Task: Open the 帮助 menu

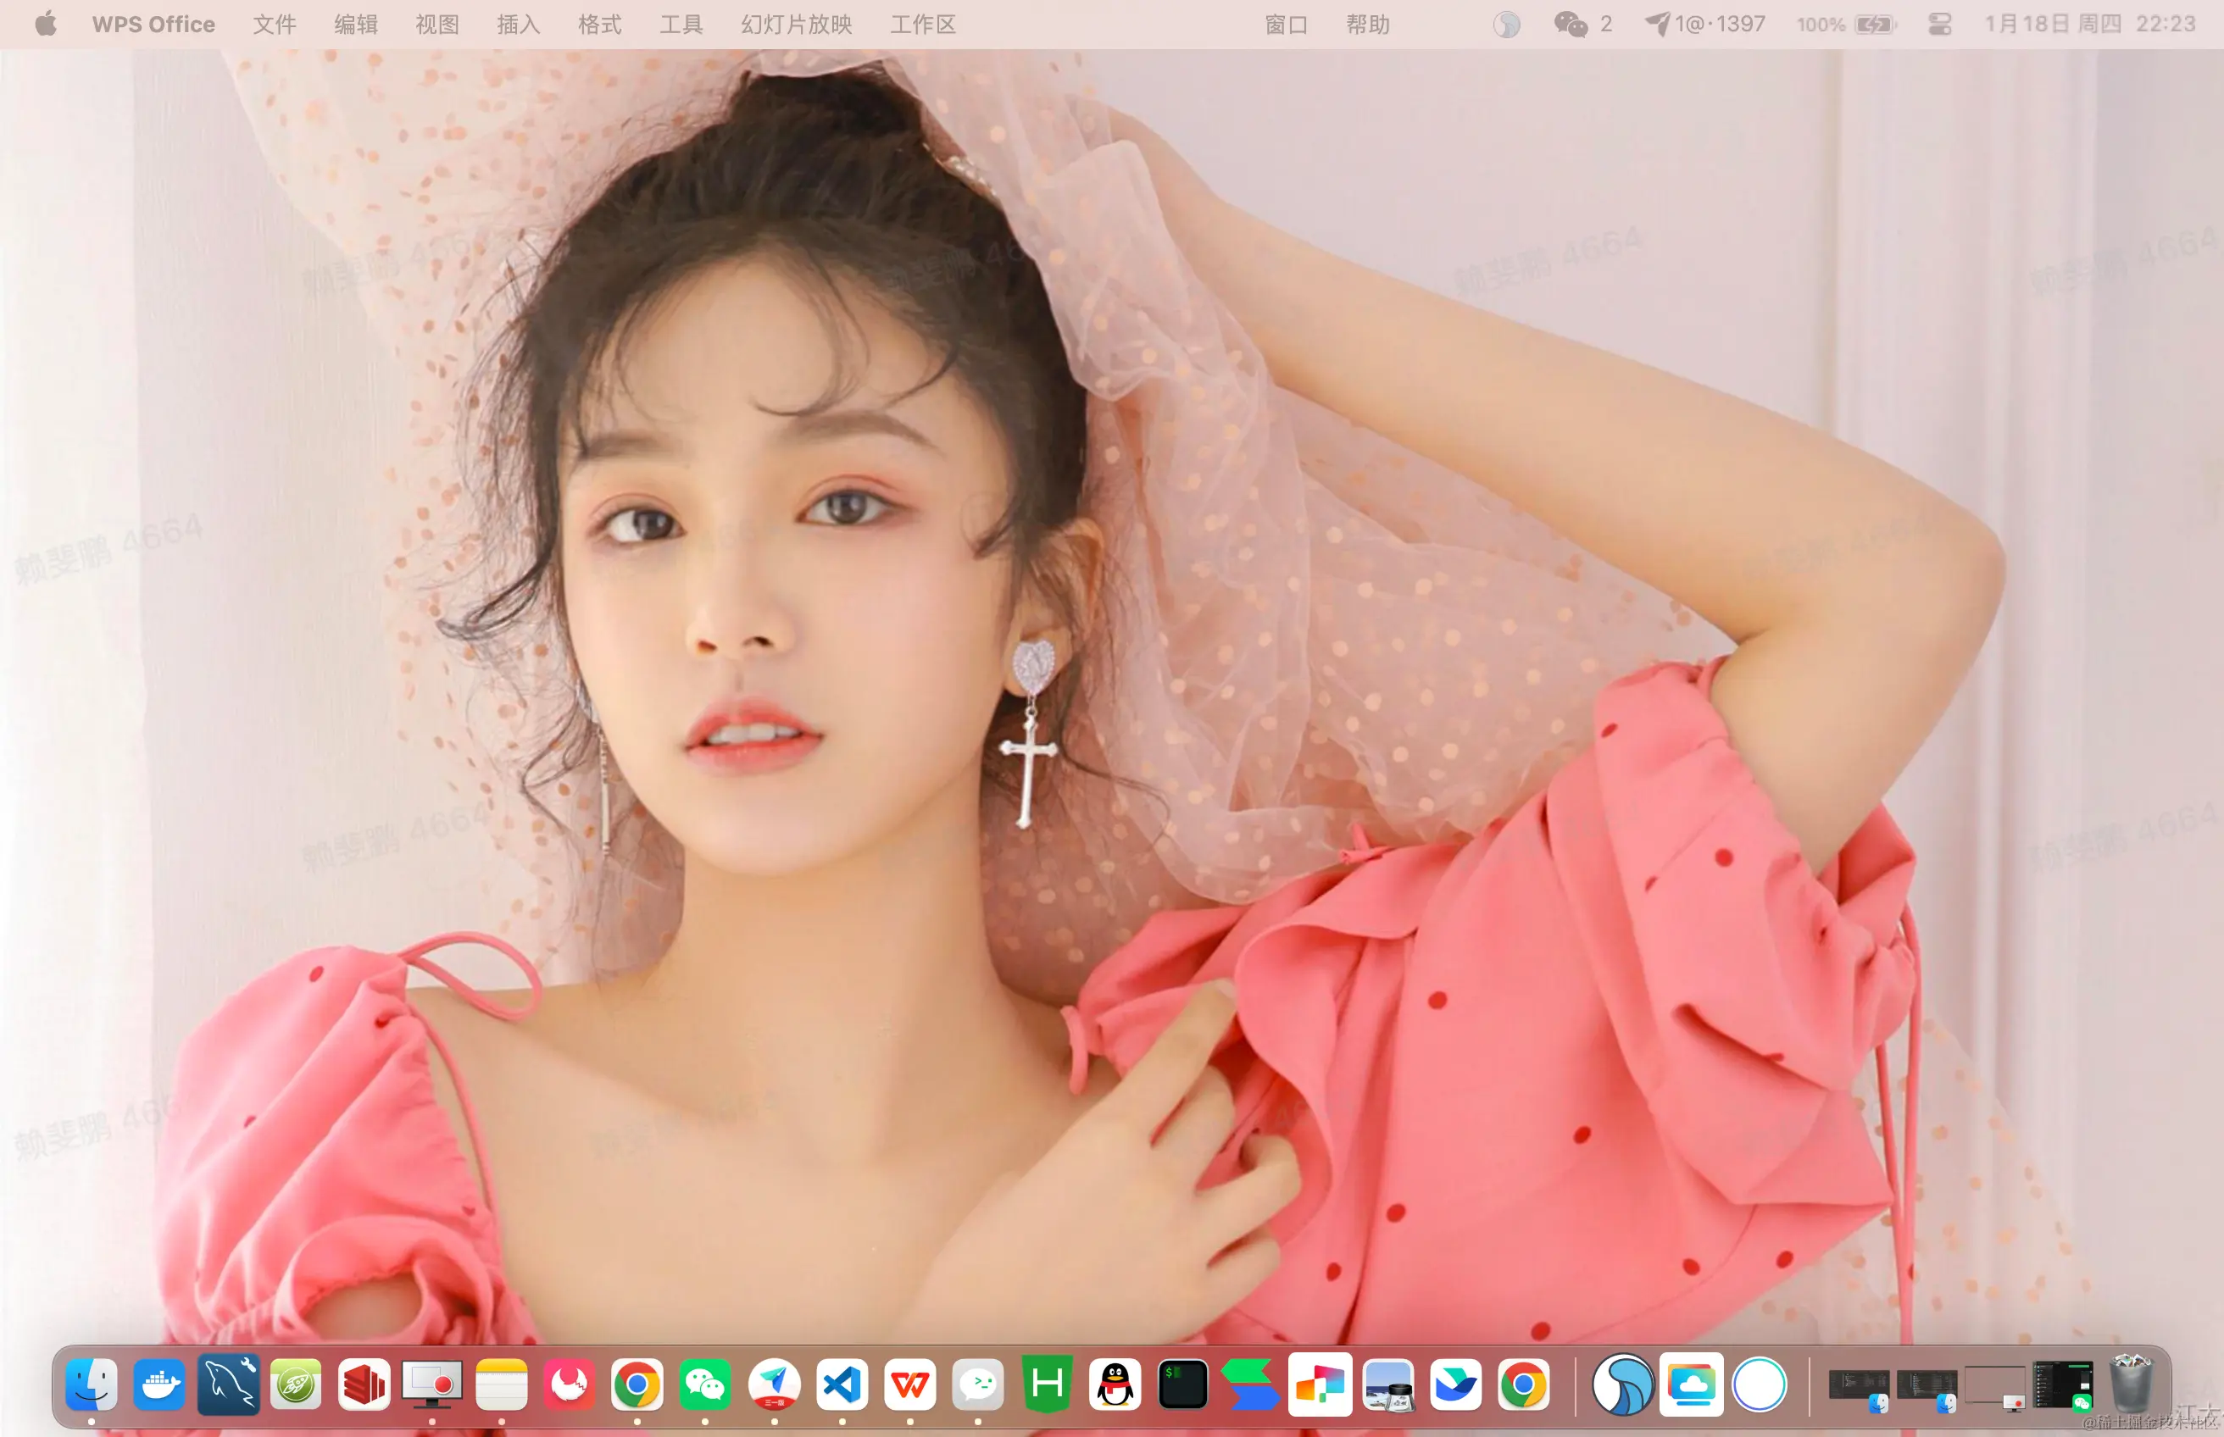Action: [x=1367, y=25]
